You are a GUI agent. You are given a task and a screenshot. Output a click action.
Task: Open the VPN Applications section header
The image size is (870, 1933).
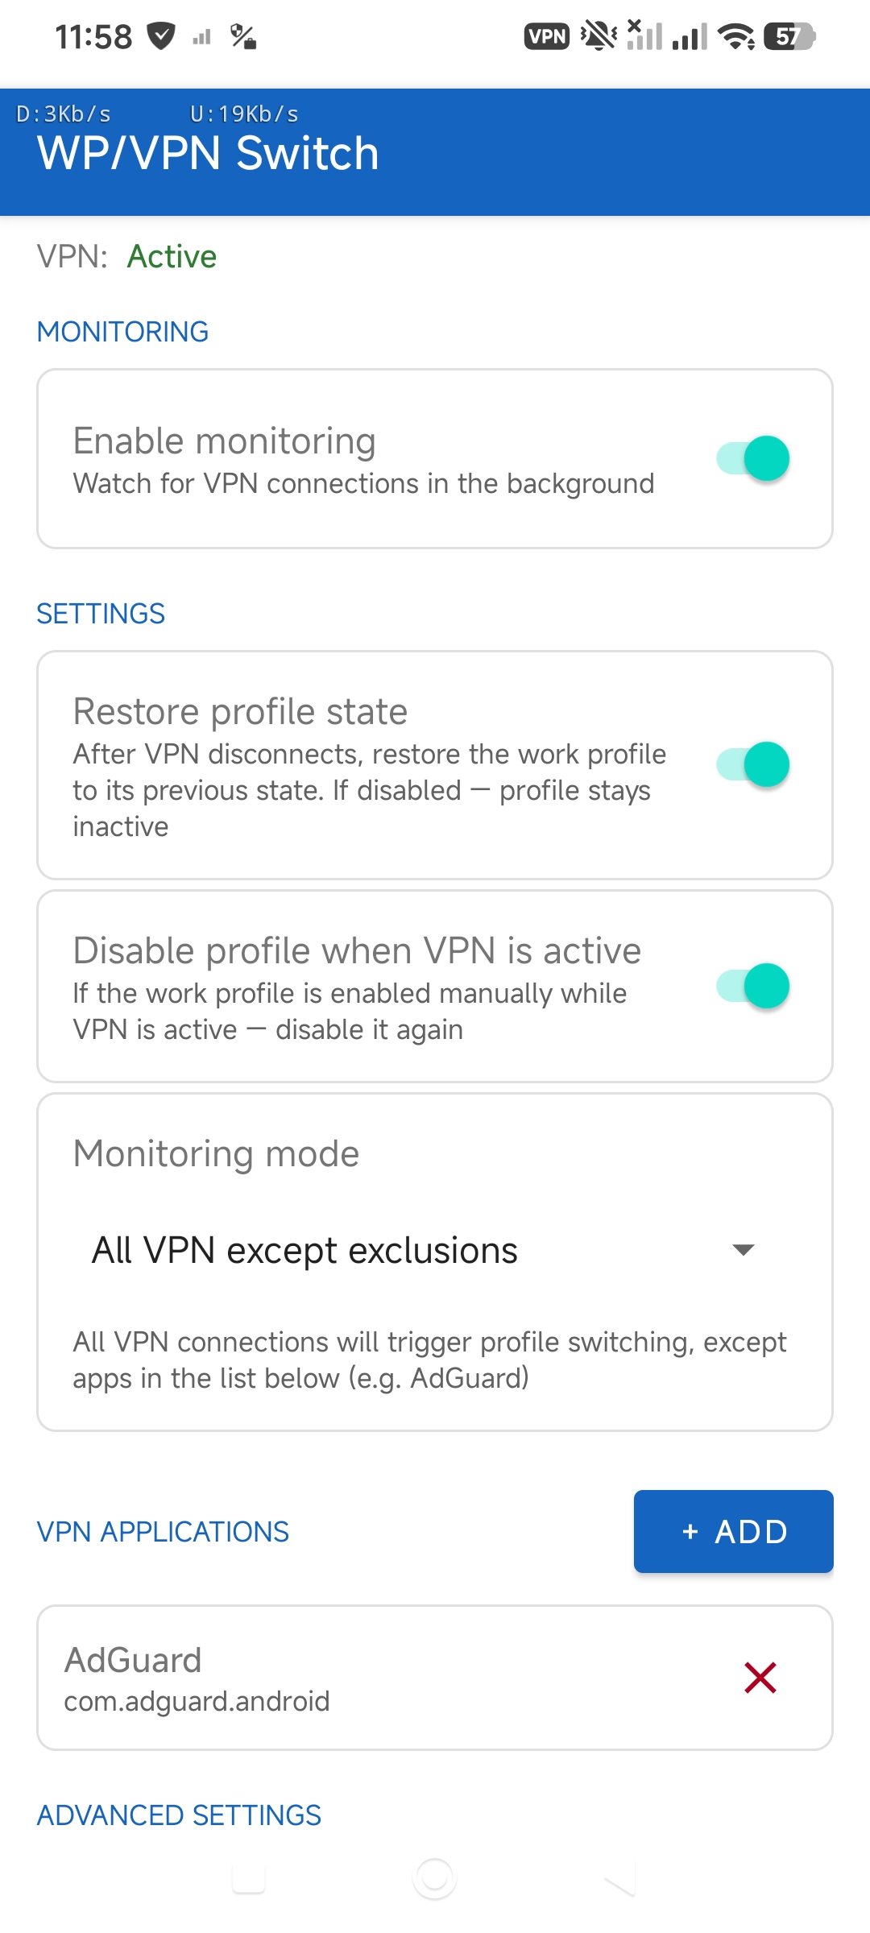coord(163,1532)
